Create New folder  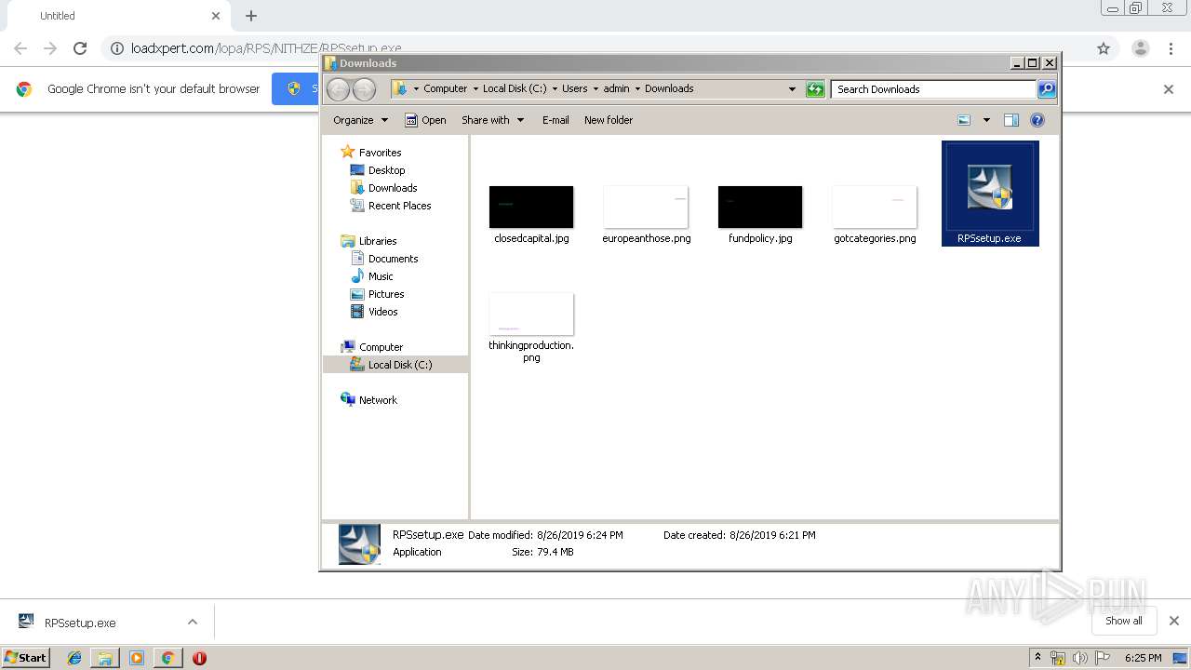pos(609,120)
